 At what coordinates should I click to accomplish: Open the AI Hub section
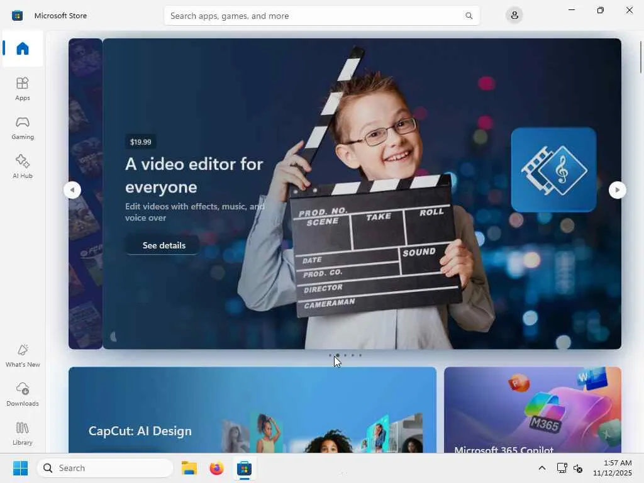(x=23, y=167)
